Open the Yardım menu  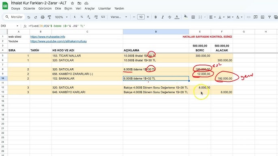click(x=119, y=8)
